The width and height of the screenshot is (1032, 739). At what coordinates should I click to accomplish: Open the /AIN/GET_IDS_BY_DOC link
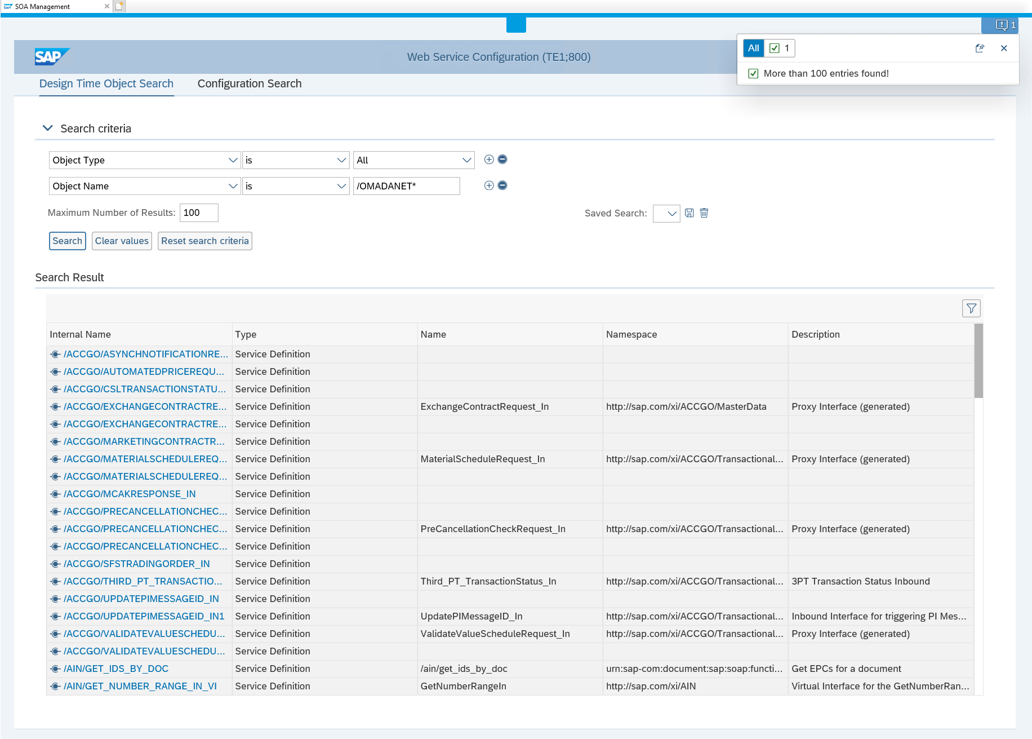tap(116, 669)
